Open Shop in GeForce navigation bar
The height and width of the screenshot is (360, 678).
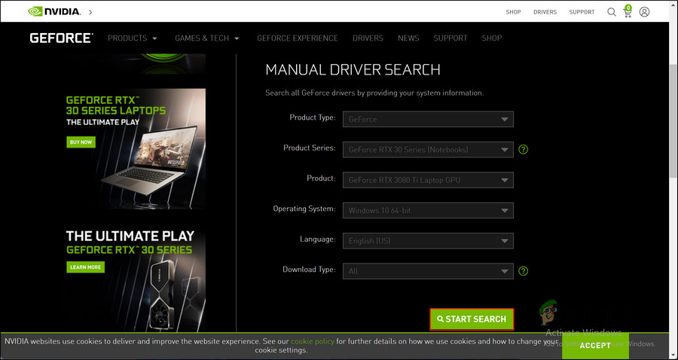click(492, 38)
